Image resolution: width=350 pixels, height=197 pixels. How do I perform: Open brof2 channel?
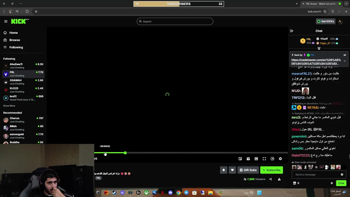(x=23, y=98)
